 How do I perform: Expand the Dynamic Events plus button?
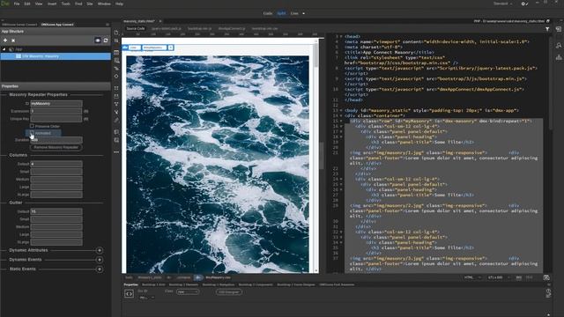tap(100, 260)
